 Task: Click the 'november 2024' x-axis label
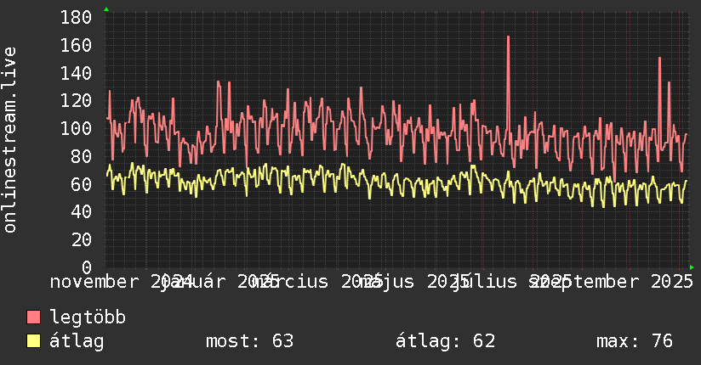tap(121, 282)
